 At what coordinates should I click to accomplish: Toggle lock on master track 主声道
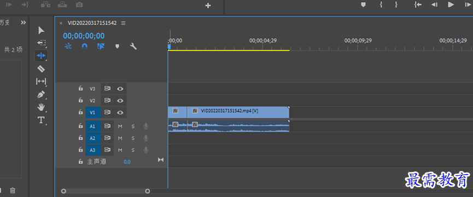pyautogui.click(x=80, y=161)
